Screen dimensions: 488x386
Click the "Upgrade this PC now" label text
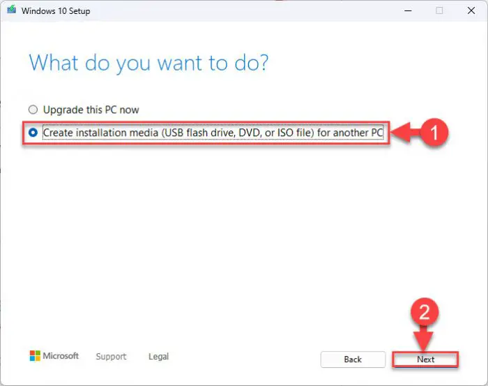(91, 110)
